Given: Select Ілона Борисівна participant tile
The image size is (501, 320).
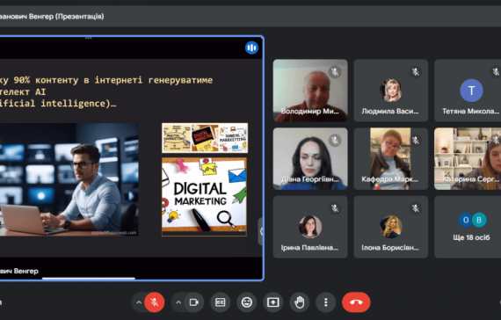Looking at the screenshot, I should [x=391, y=227].
